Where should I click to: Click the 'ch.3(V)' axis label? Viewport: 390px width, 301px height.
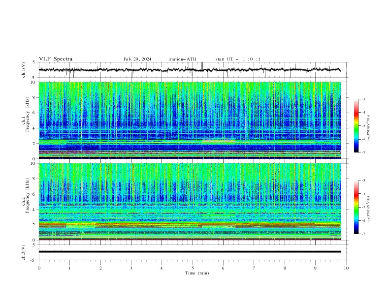coord(24,252)
